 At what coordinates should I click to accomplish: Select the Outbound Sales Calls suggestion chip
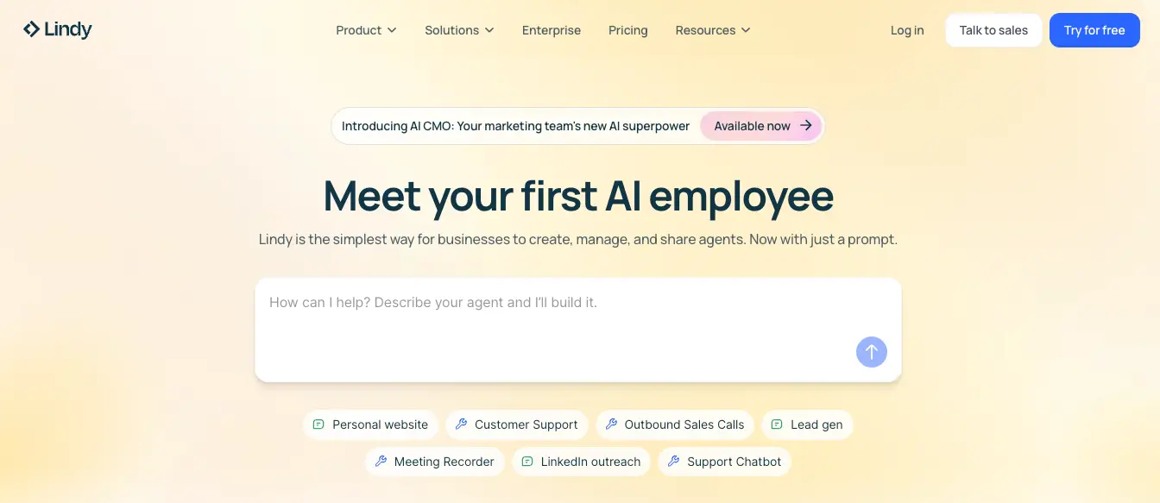tap(675, 424)
